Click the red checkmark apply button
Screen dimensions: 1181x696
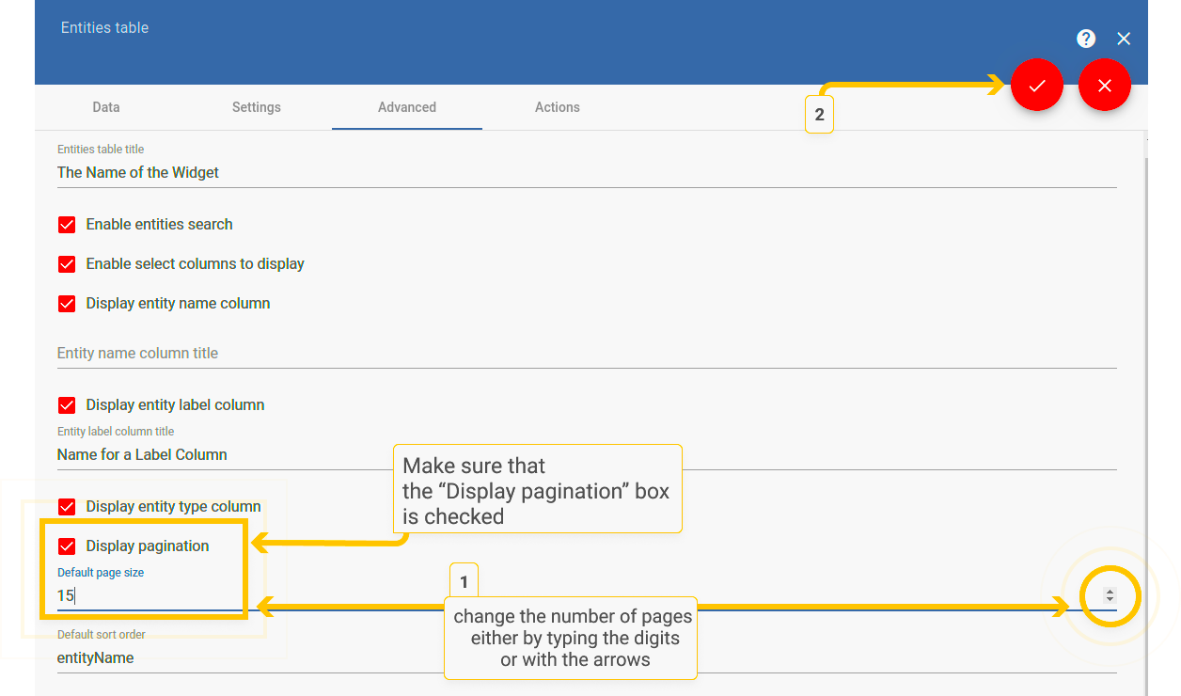[x=1036, y=86]
